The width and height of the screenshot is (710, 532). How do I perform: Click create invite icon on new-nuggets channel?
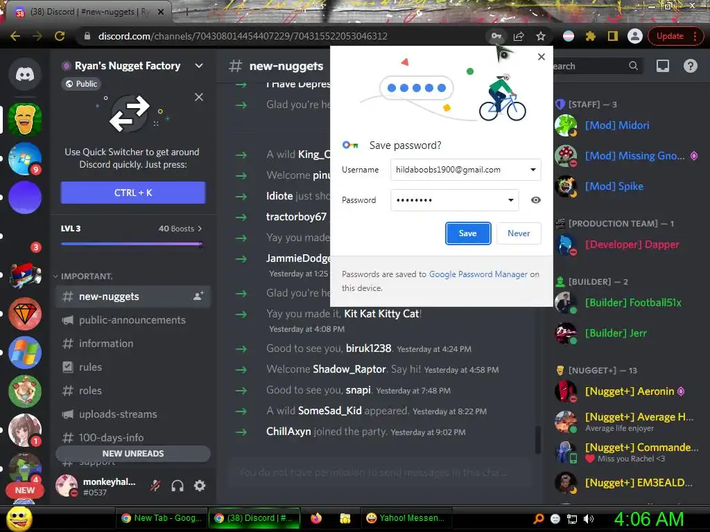coord(198,296)
